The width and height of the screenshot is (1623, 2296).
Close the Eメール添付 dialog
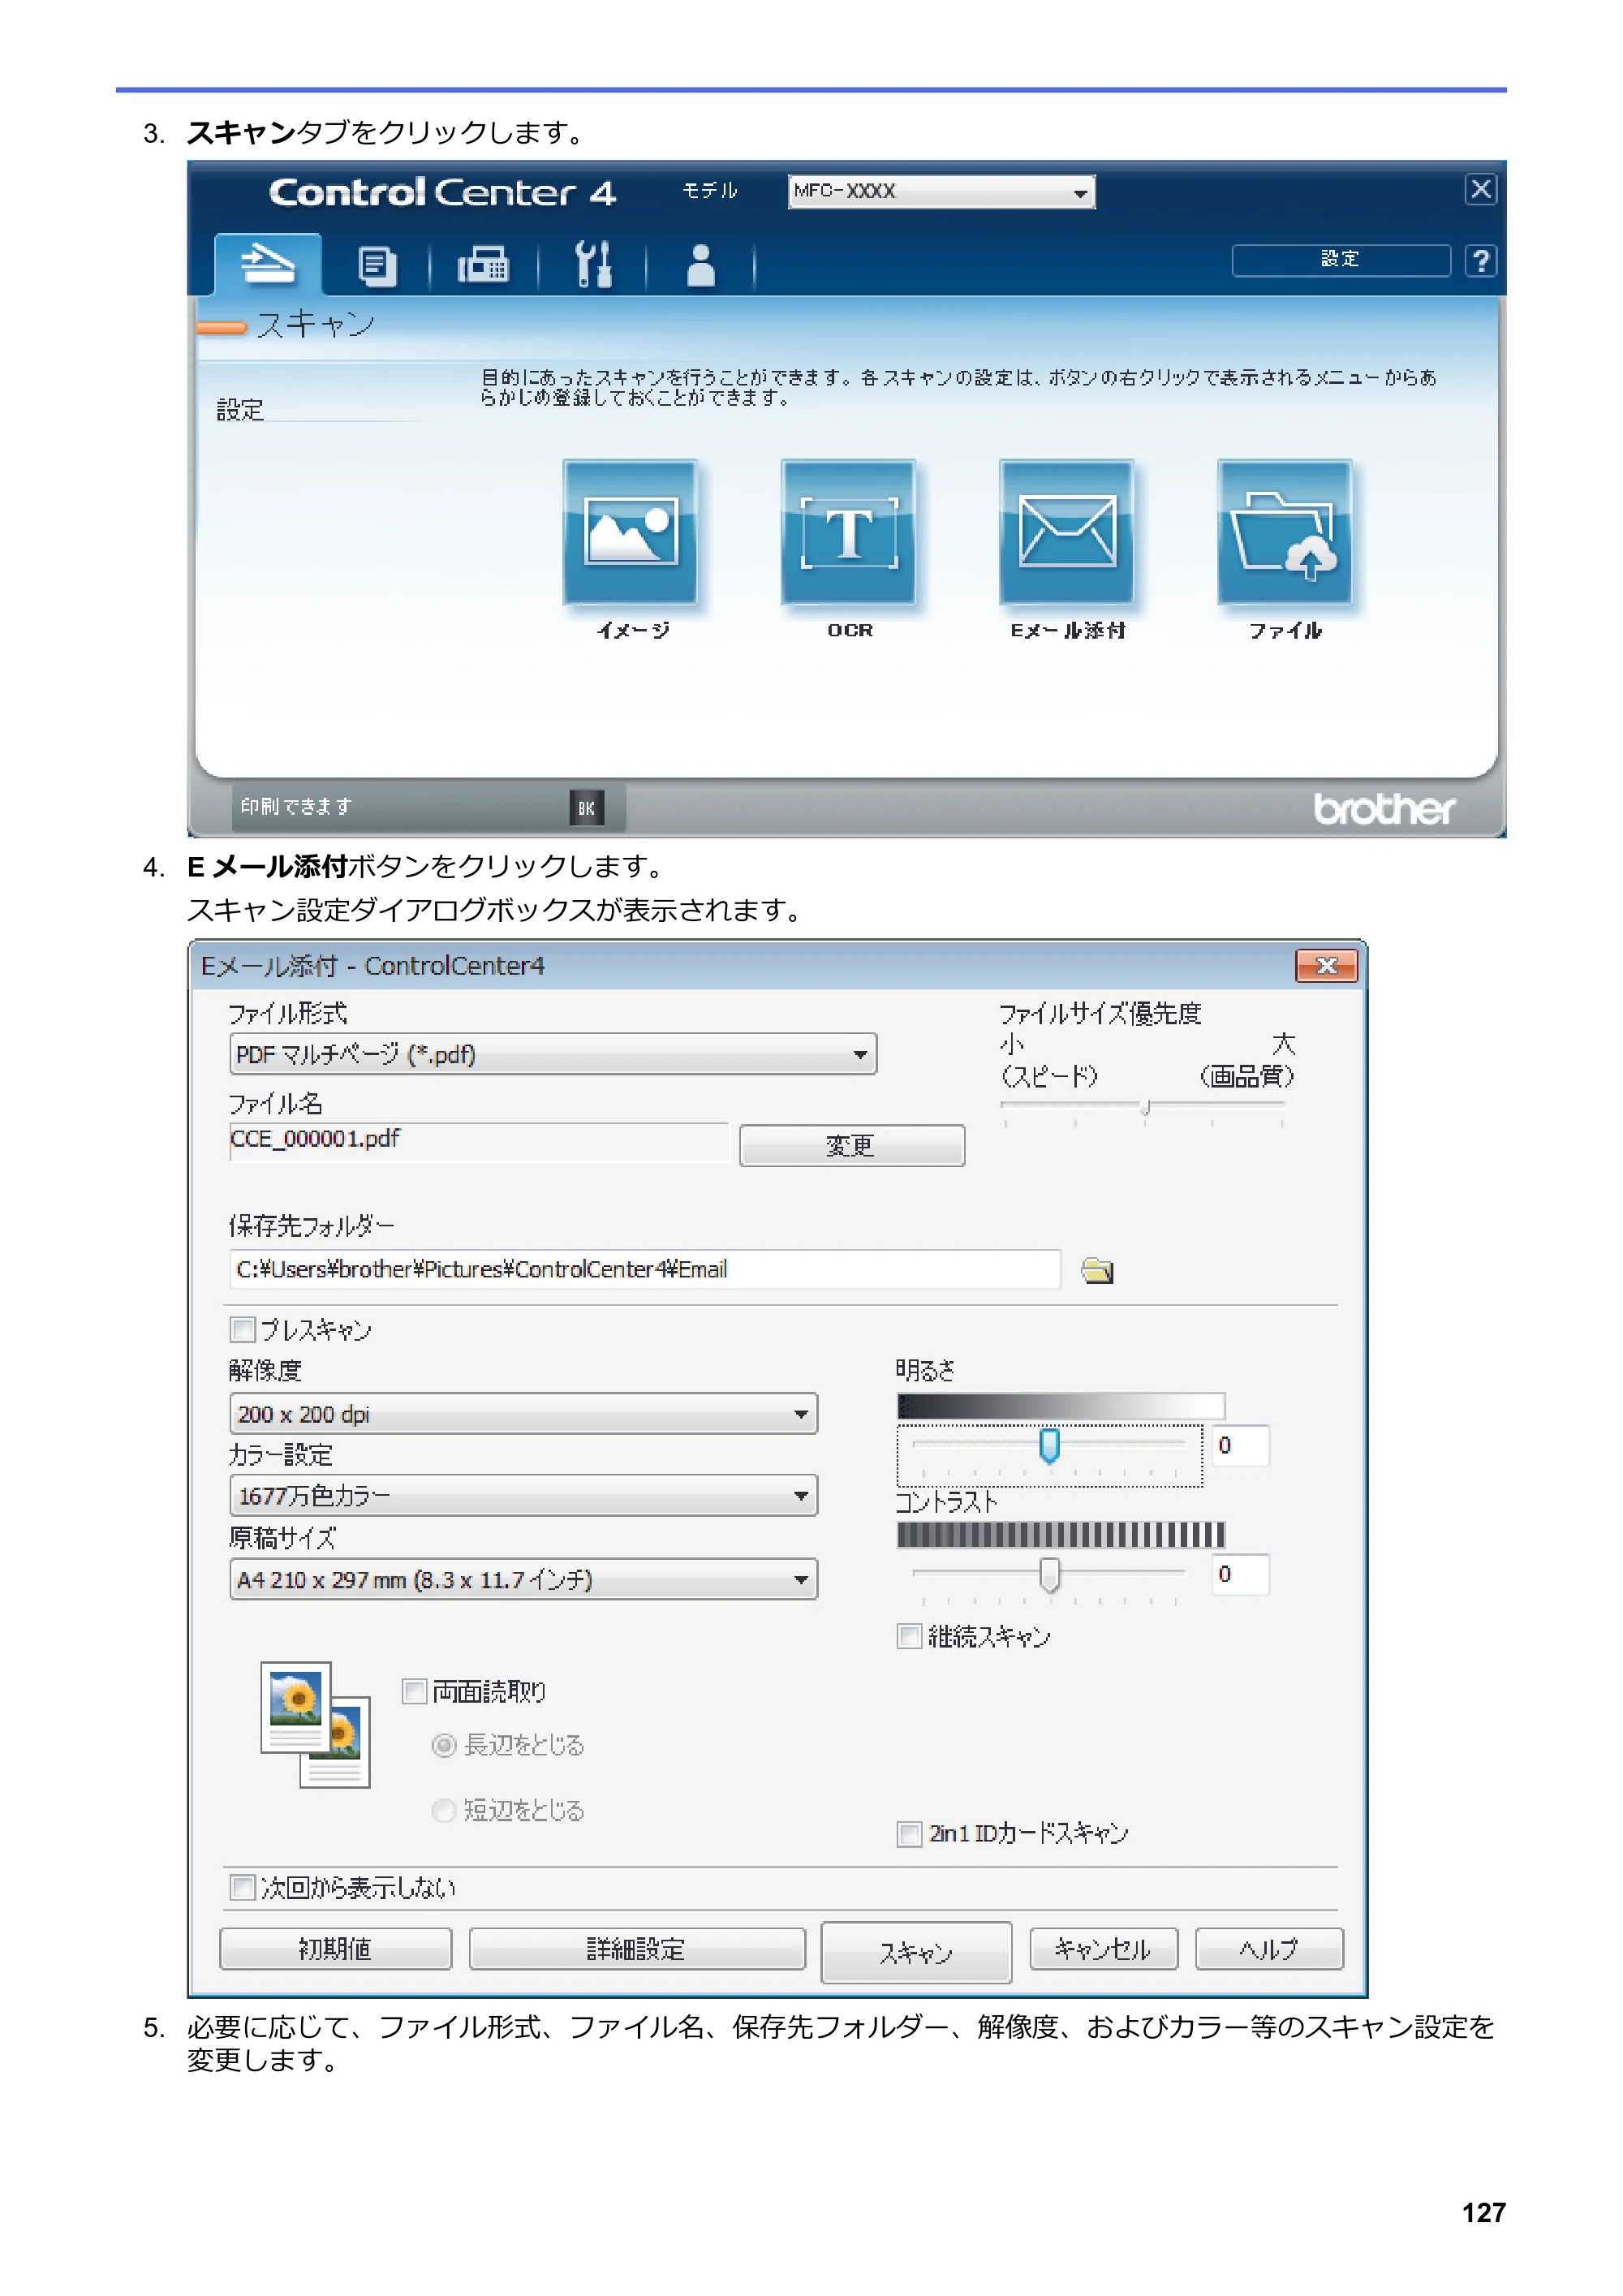point(1326,966)
